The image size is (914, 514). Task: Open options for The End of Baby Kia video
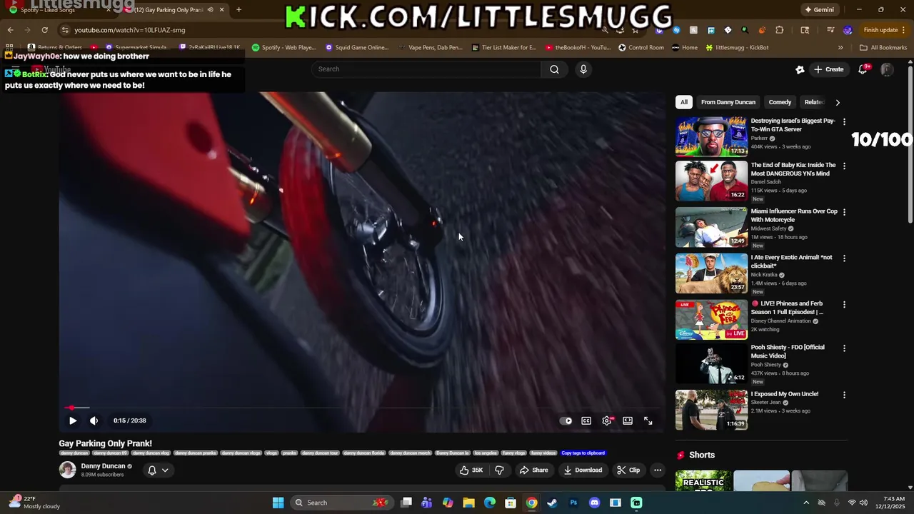tap(844, 166)
